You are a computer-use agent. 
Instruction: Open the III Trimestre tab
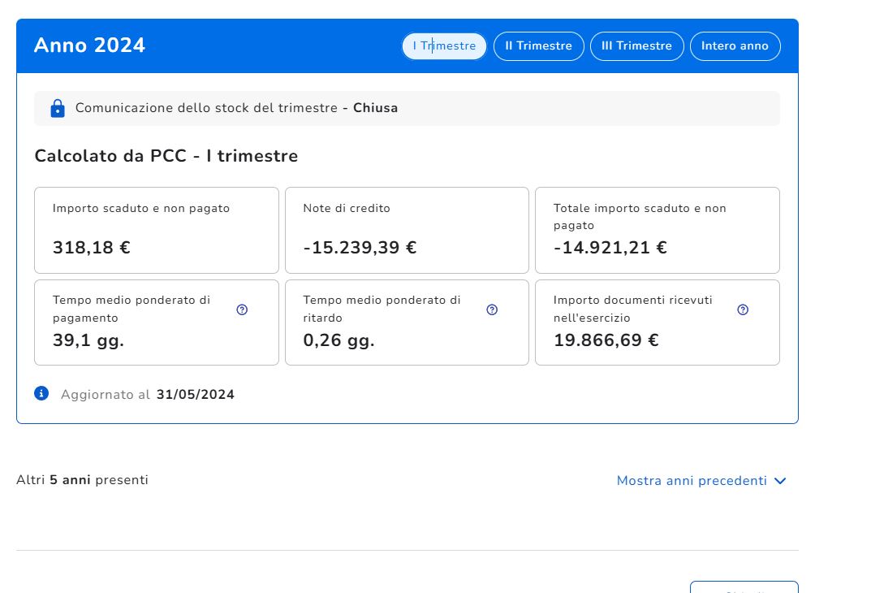[x=636, y=46]
